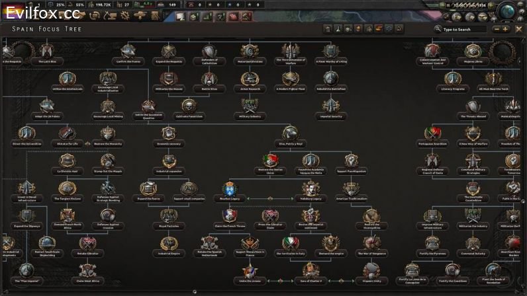Select the Bourbon Legacy focus
Viewport: 527px width, 296px height.
click(x=230, y=190)
